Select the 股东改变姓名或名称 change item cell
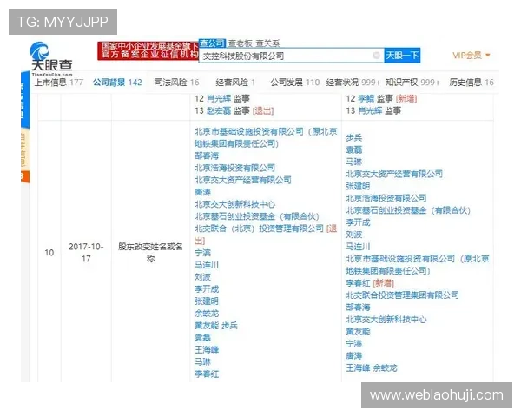The image size is (521, 417). pos(150,253)
